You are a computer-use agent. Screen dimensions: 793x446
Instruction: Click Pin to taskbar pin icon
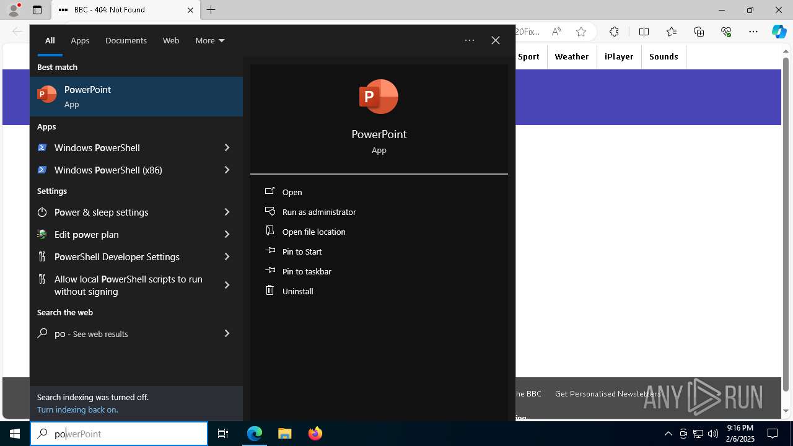pyautogui.click(x=269, y=271)
